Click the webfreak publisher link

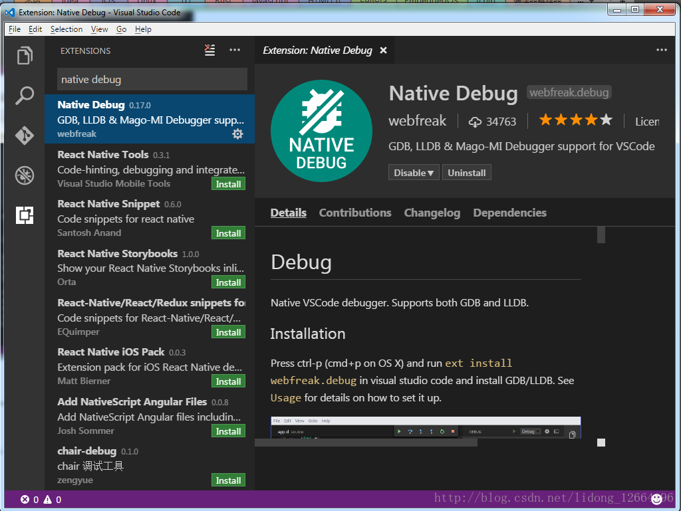click(x=418, y=120)
